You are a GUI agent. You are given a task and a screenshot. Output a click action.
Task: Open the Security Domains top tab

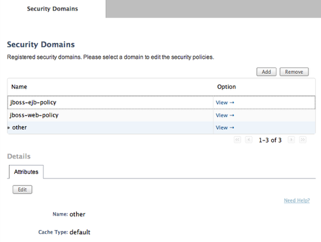53,9
